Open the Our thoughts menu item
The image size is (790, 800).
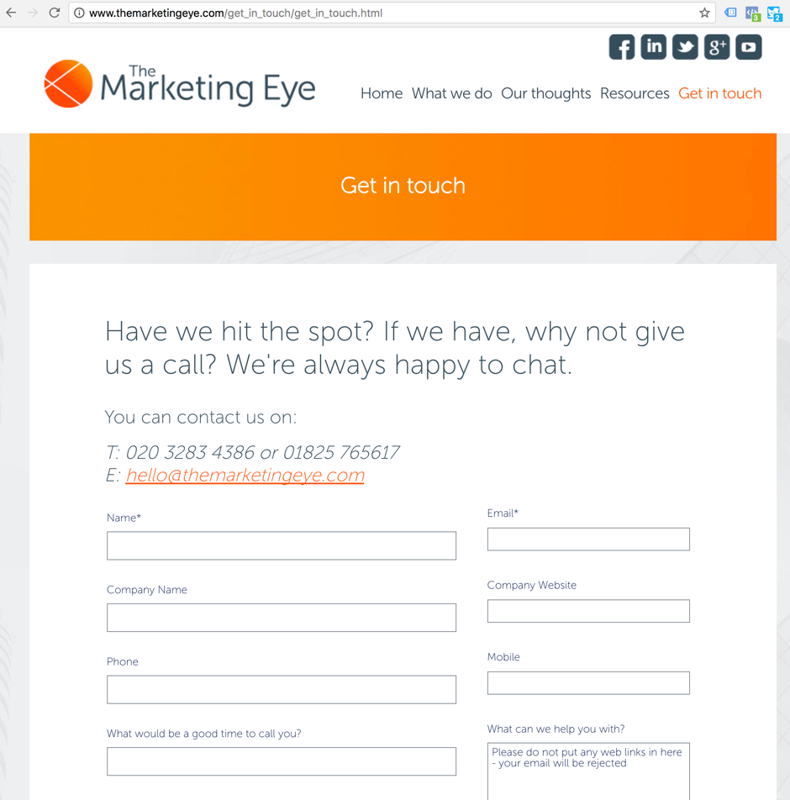[545, 93]
